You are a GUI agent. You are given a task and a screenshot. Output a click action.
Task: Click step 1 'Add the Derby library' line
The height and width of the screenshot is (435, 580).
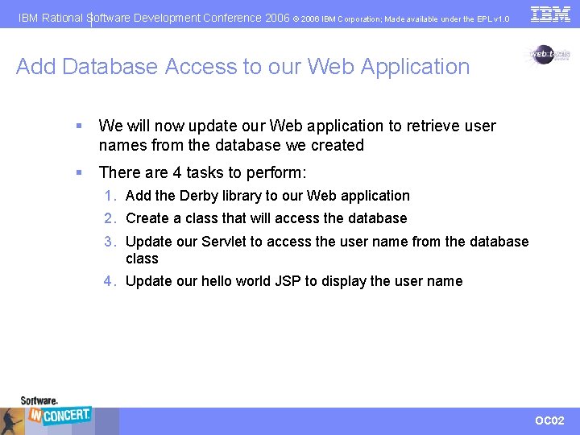click(x=267, y=196)
